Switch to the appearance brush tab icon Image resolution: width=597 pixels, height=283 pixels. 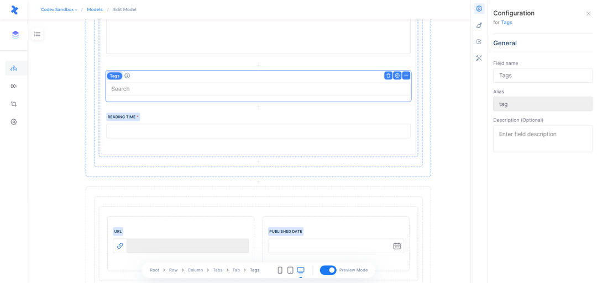479,25
